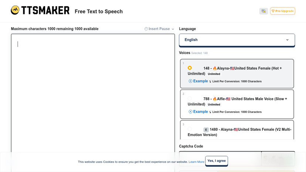306x172 pixels.
Task: Click the Unlimited badge on voice 788
Action: 214,105
